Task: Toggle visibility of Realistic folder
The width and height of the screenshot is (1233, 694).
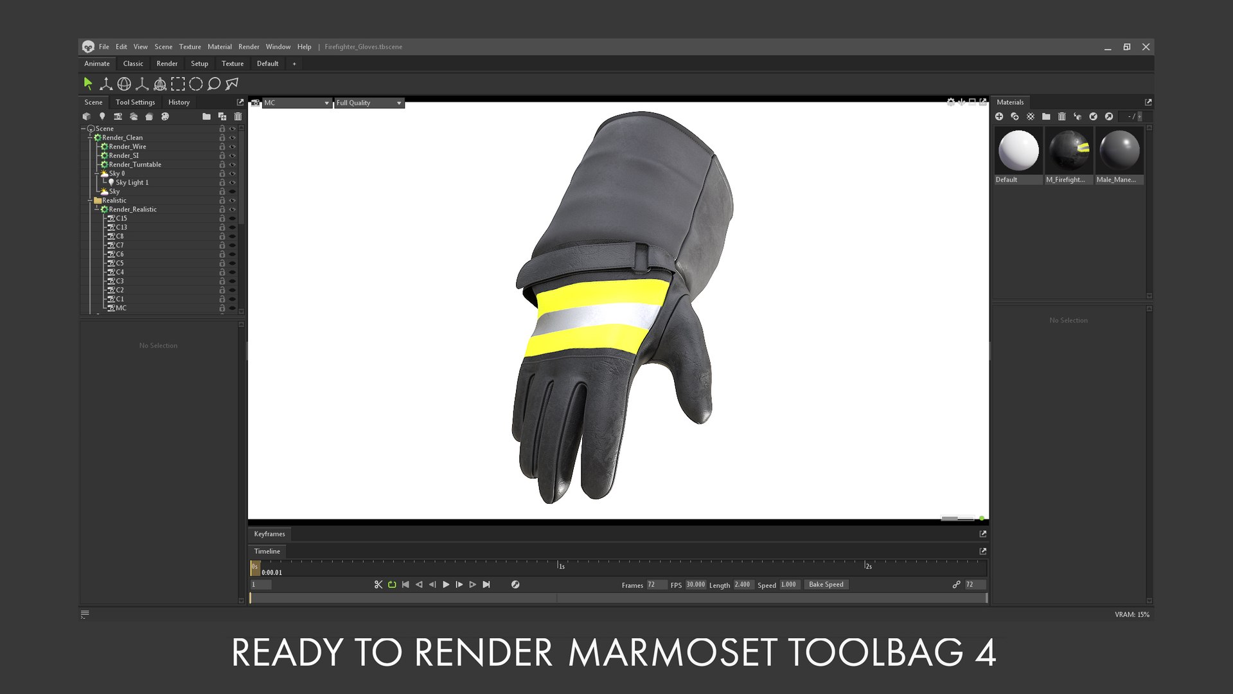Action: [x=232, y=200]
